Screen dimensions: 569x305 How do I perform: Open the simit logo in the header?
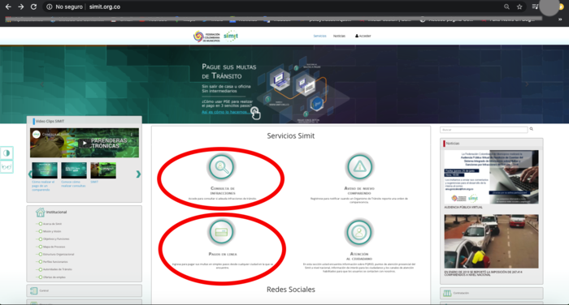click(231, 36)
